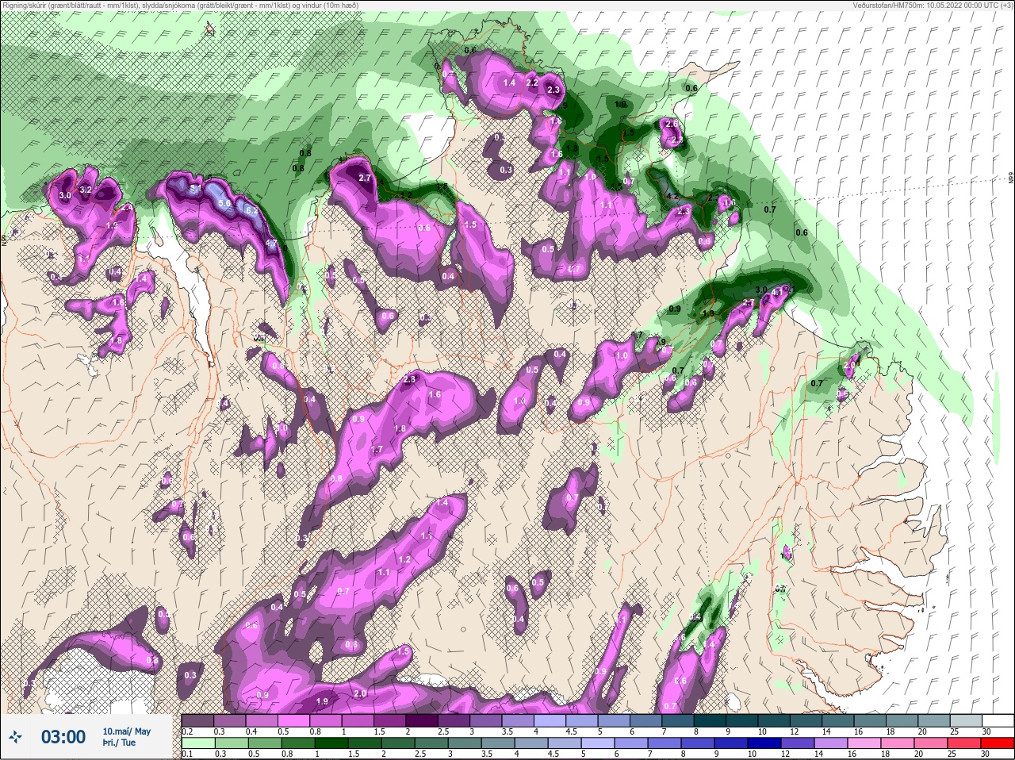Pick the palest green rain swatch between 0.1 and 0.3
This screenshot has height=760, width=1015.
[x=197, y=743]
